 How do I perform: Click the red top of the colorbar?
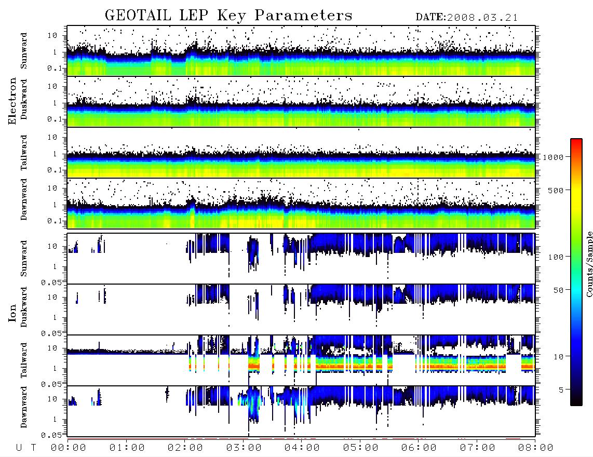tap(576, 143)
